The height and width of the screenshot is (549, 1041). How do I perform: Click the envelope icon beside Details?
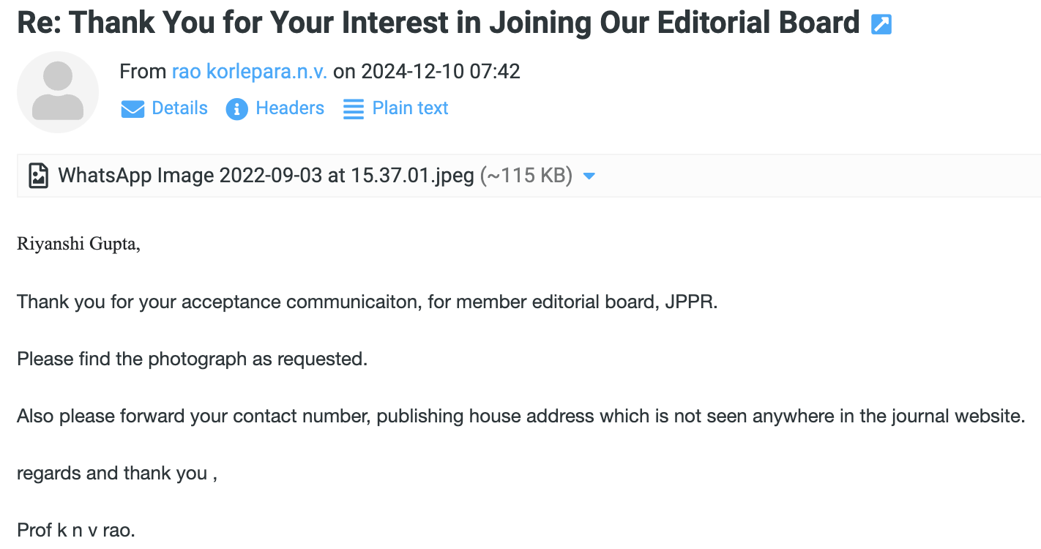click(x=133, y=109)
